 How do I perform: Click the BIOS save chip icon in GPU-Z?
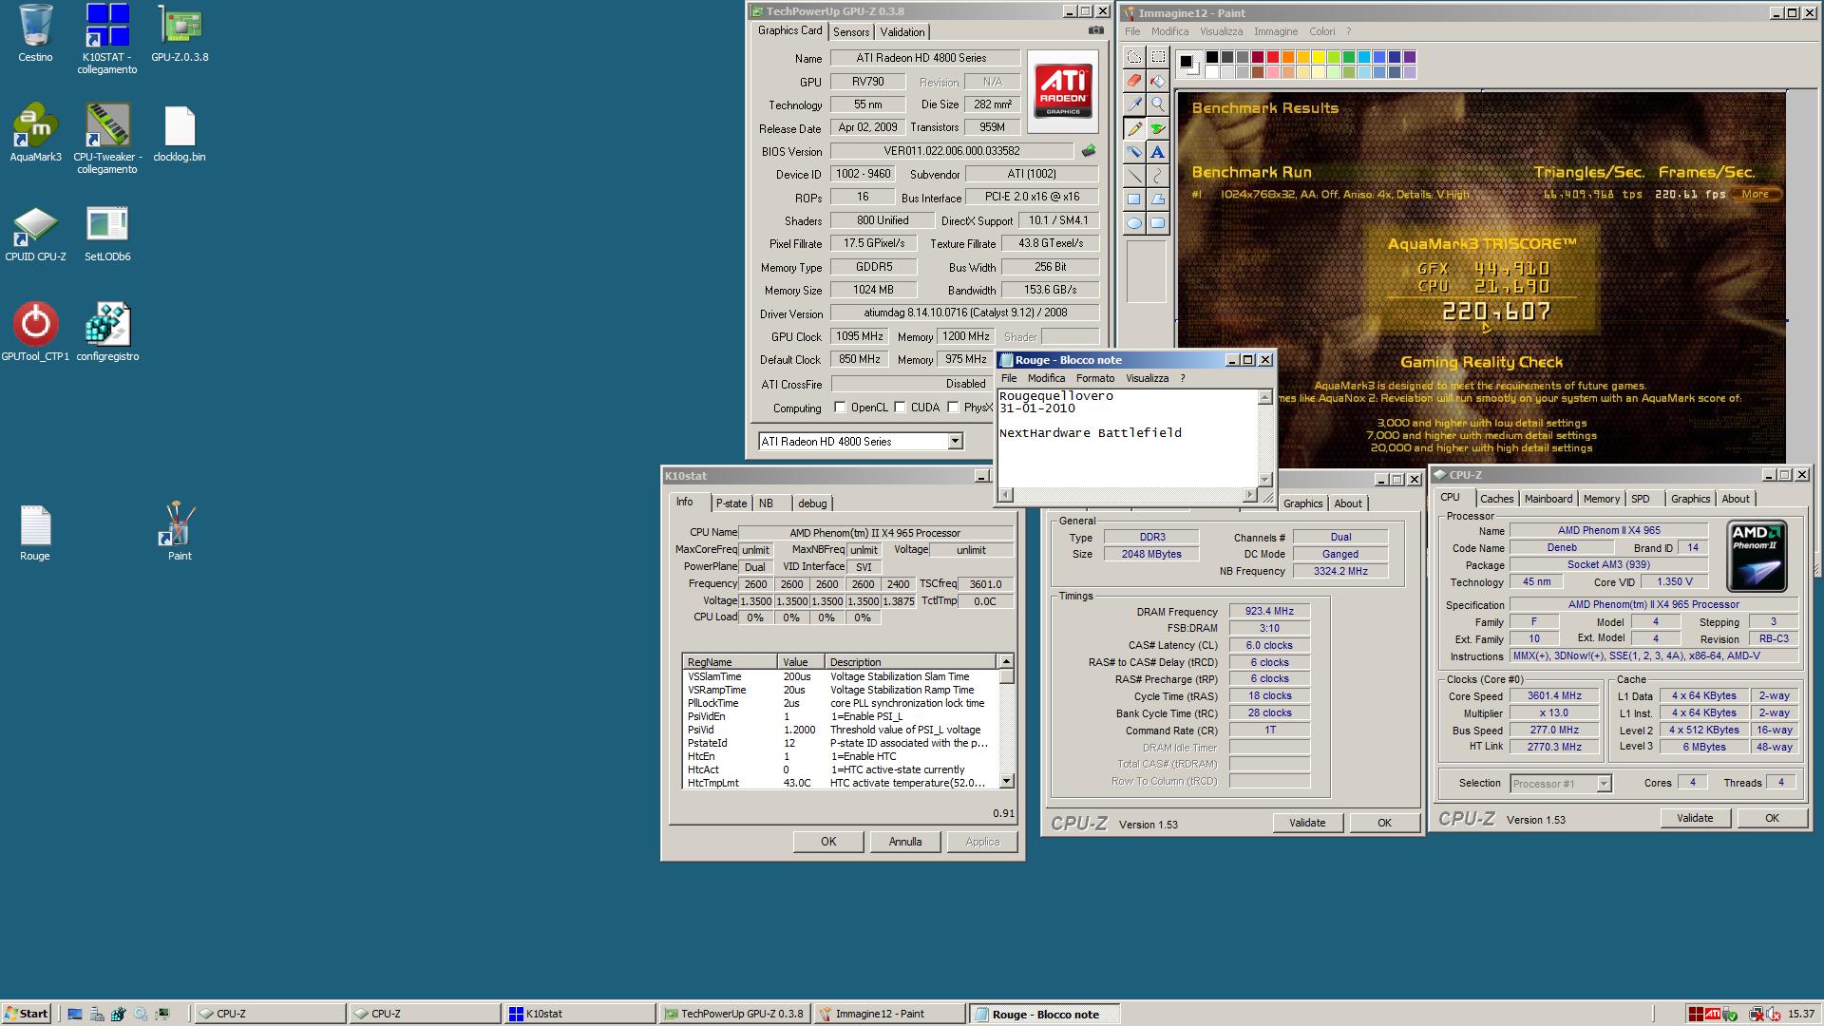pyautogui.click(x=1089, y=151)
